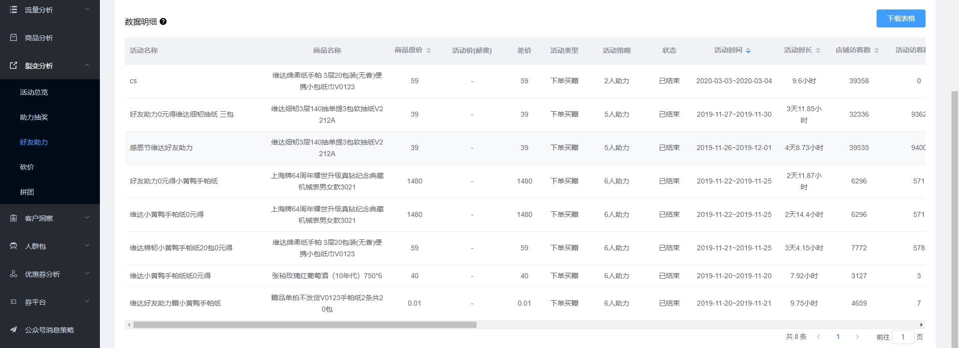959x348 pixels.
Task: Sort table by 店铺访客数 column
Action: click(876, 50)
